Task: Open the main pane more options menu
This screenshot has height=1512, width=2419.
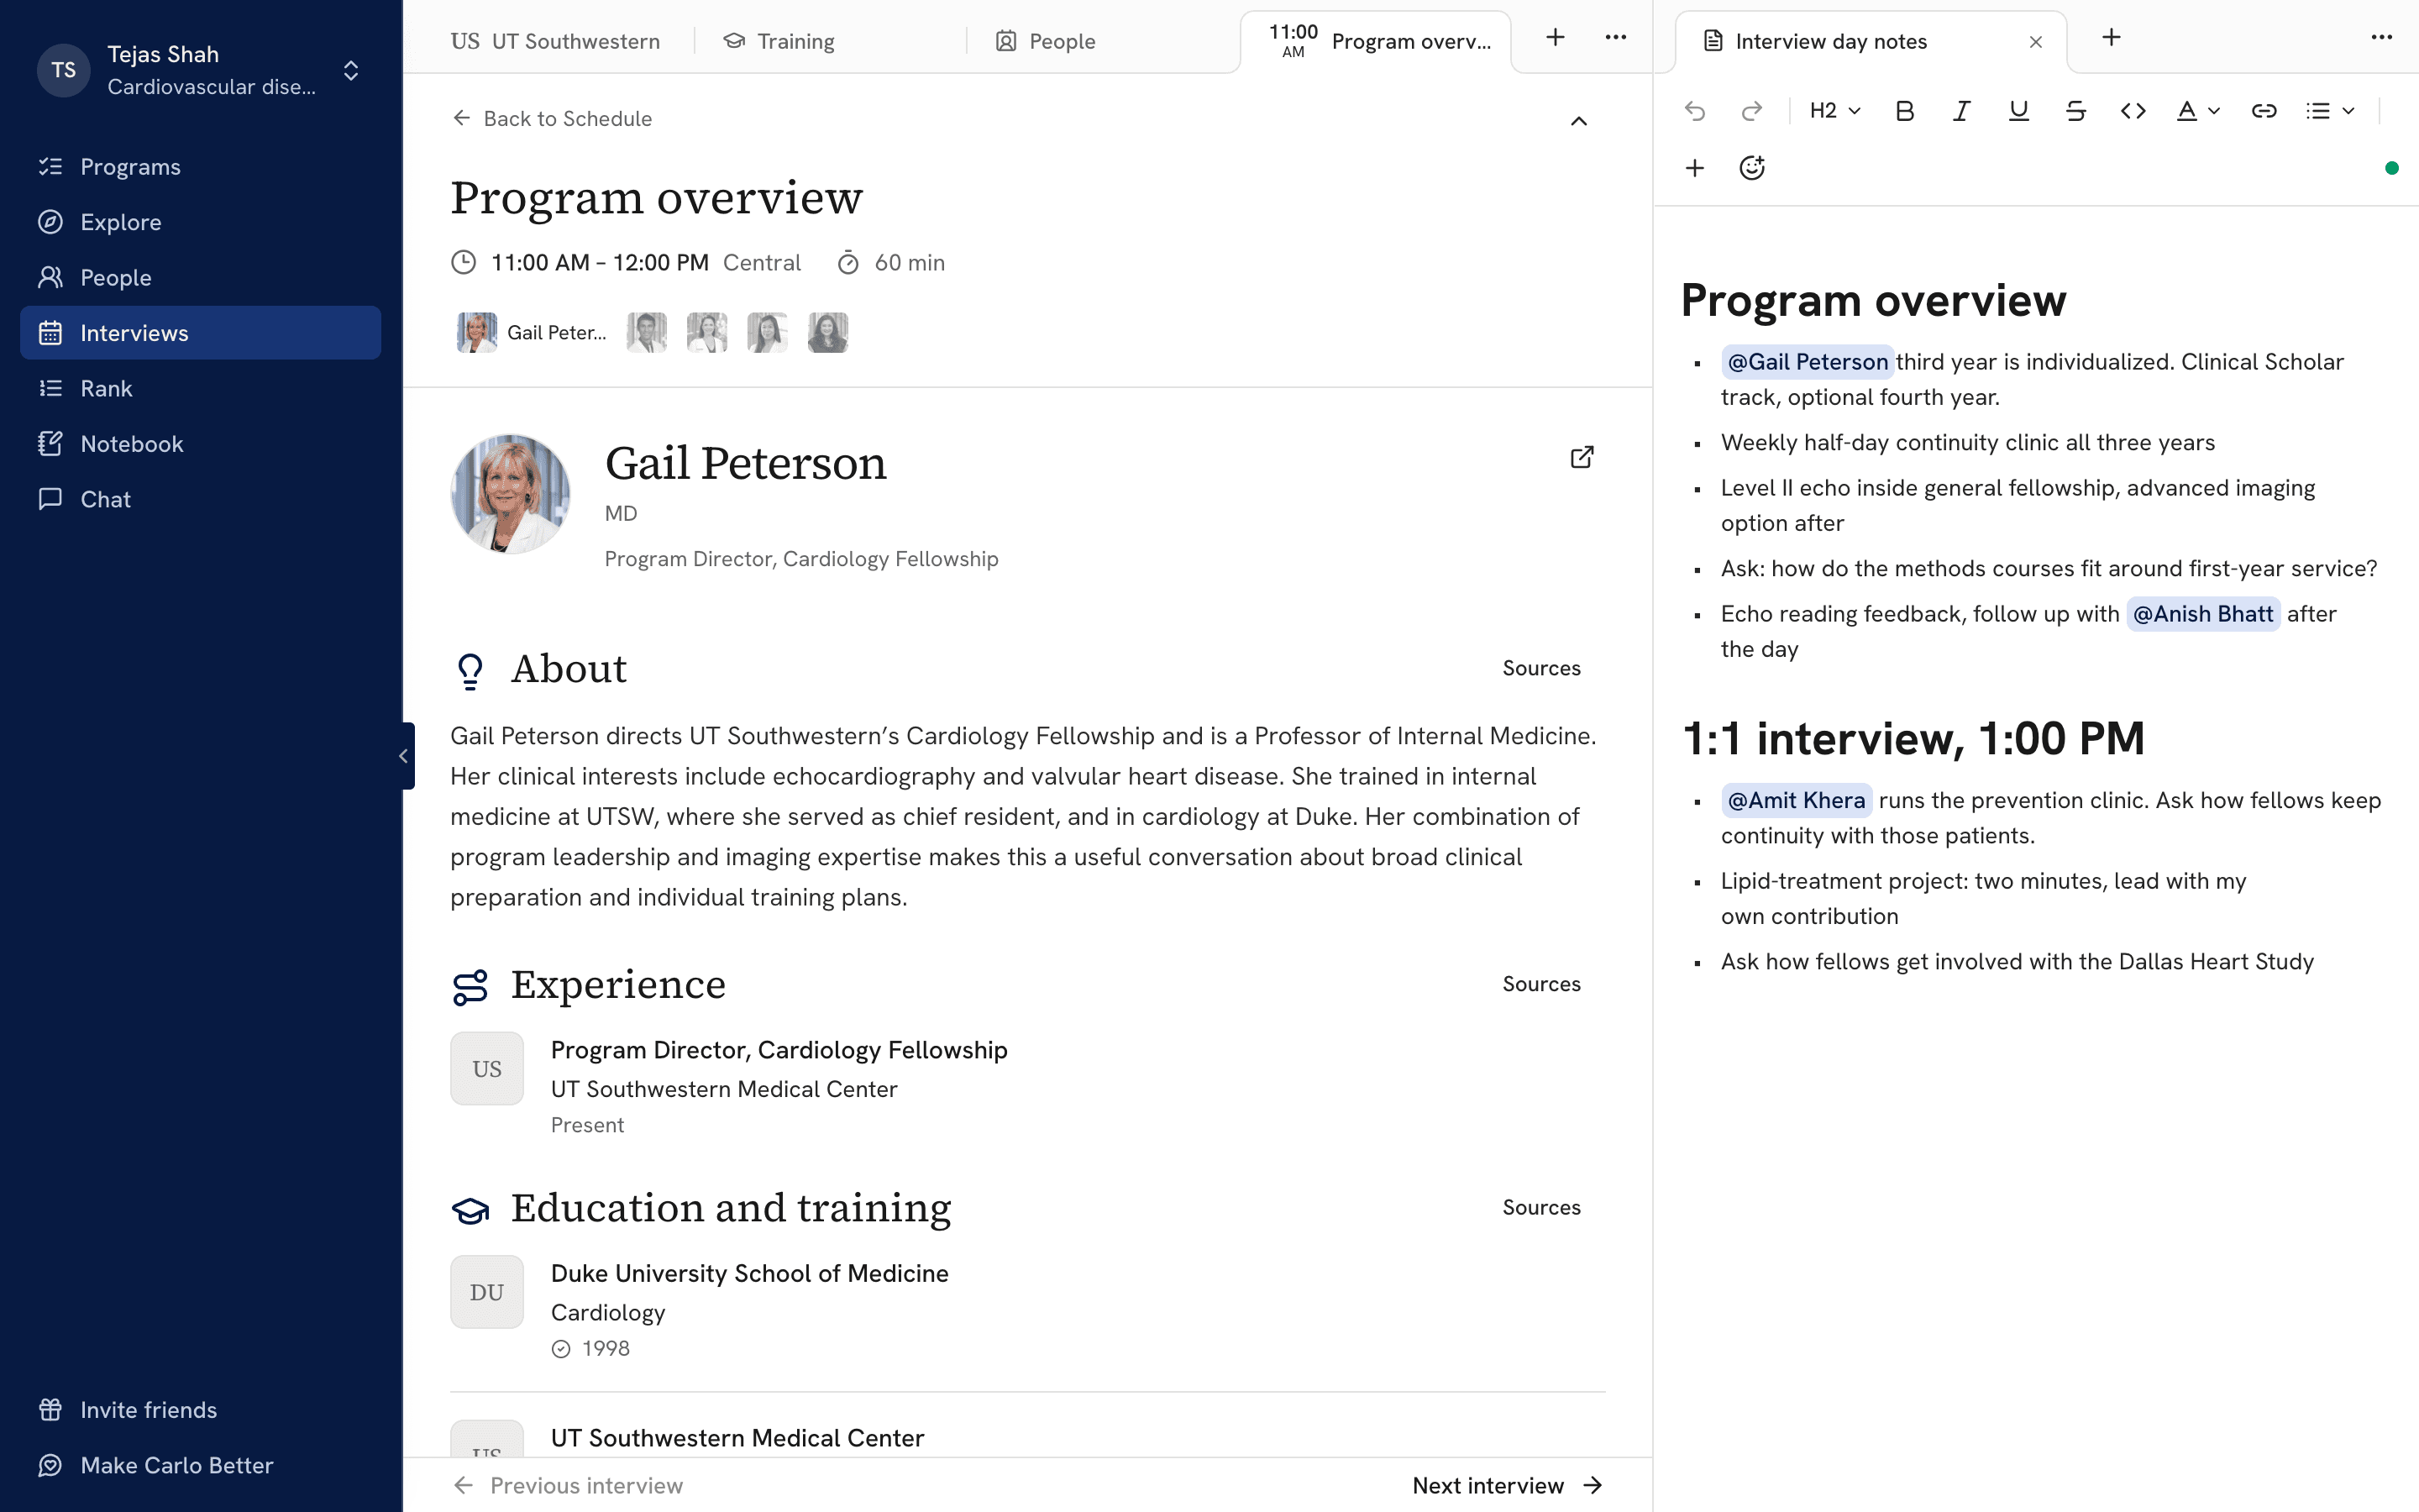Action: tap(1615, 38)
